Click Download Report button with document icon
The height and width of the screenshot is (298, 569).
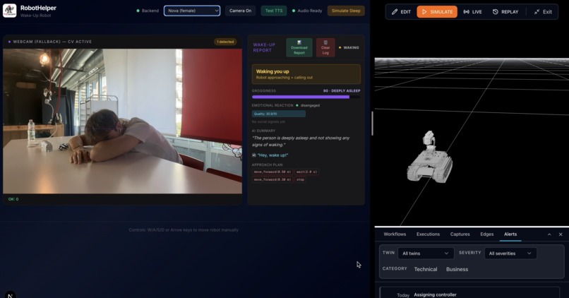299,47
